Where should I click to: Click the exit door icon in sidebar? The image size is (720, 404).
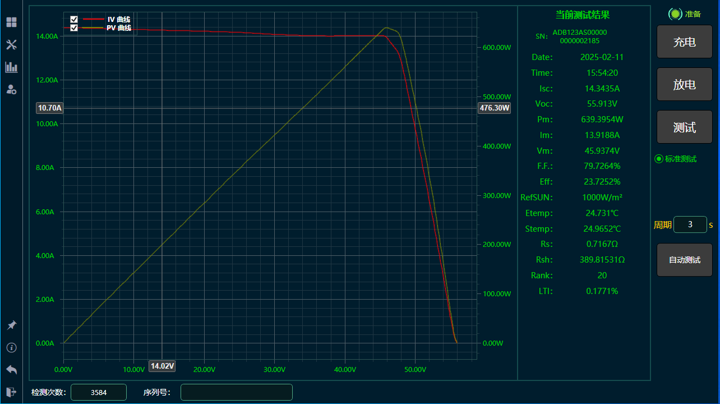coord(11,392)
